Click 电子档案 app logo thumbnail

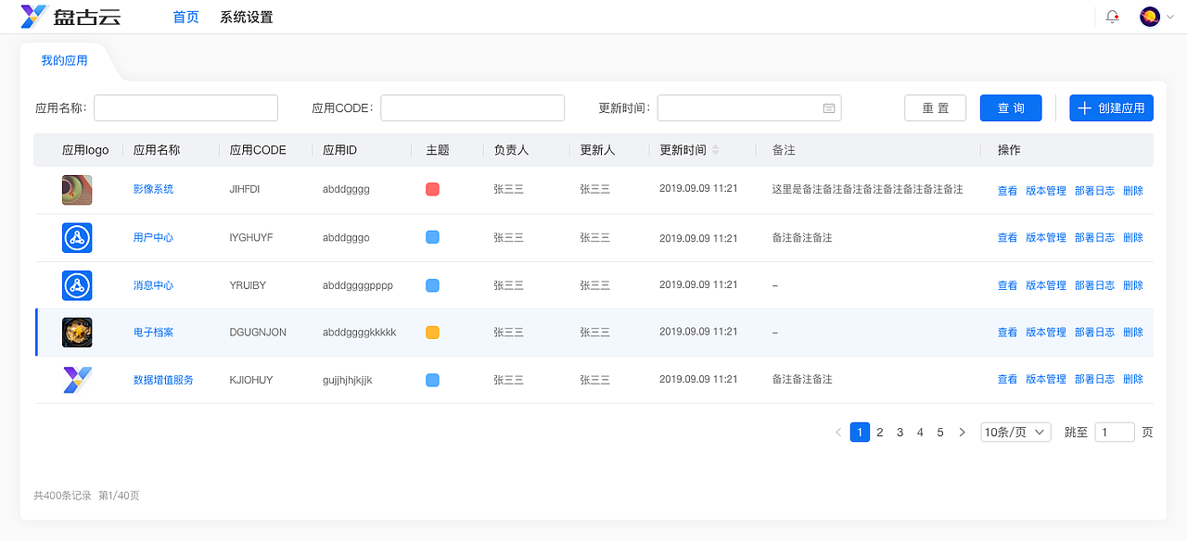pyautogui.click(x=77, y=333)
